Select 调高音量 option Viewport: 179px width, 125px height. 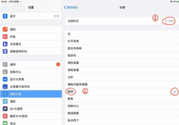pos(122,70)
